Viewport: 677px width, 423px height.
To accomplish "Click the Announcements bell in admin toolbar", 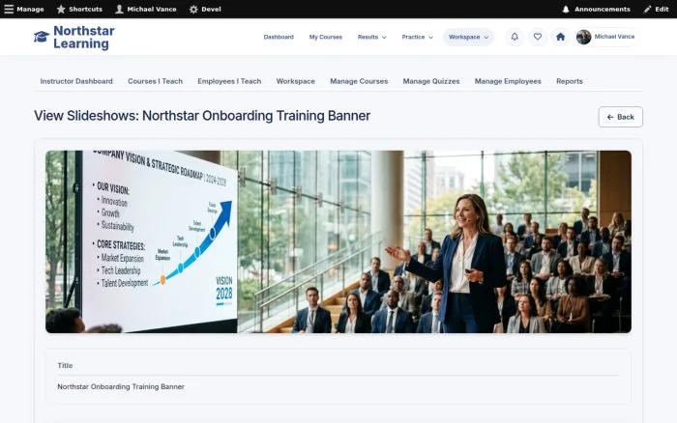I will coord(566,9).
